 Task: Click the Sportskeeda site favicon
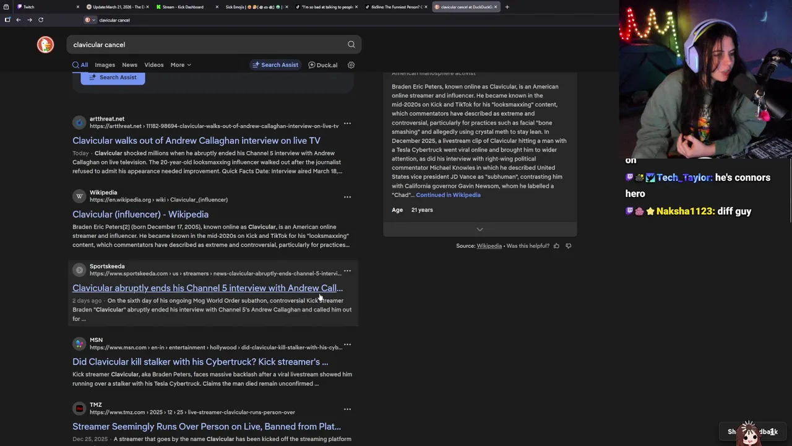[x=79, y=269]
